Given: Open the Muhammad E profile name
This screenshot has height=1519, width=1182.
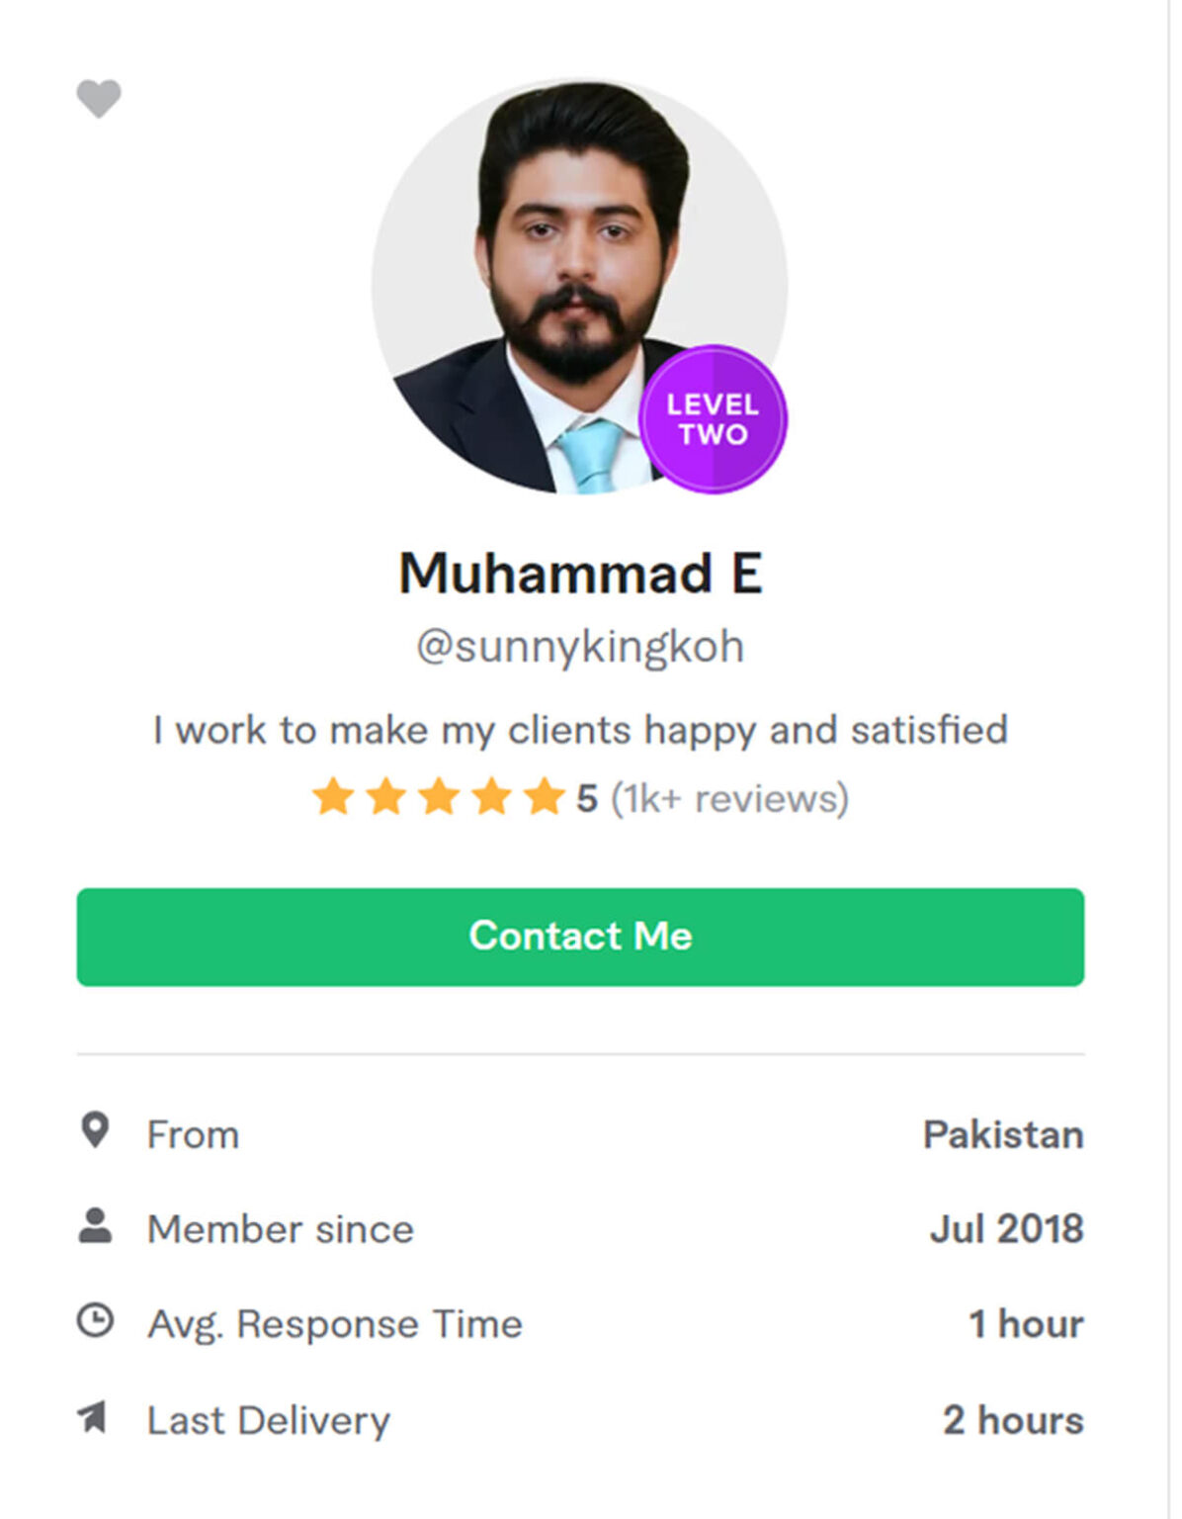Looking at the screenshot, I should (580, 574).
